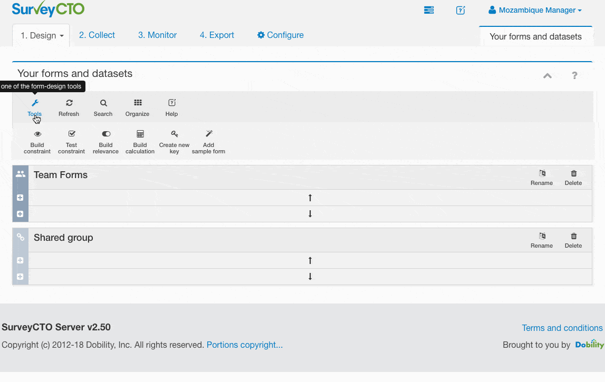
Task: Open the Mozambique Manager user dropdown
Action: 535,10
